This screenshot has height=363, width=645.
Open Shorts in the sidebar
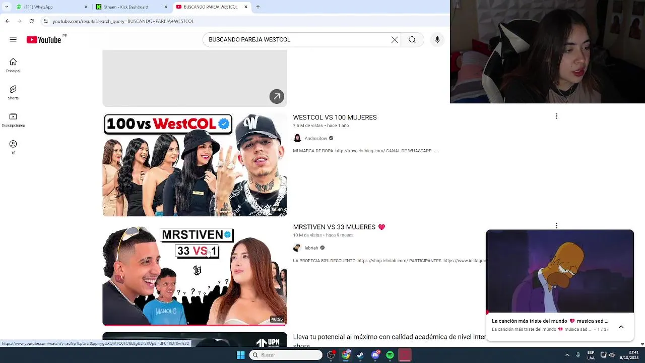pos(13,92)
